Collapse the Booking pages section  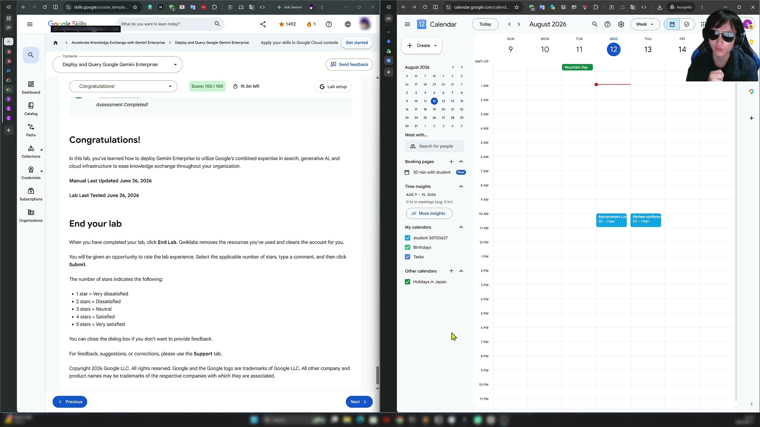tap(461, 161)
